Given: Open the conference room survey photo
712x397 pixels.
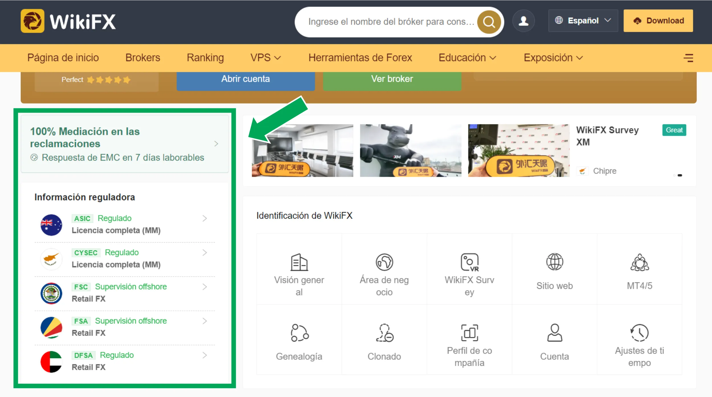Looking at the screenshot, I should 302,150.
